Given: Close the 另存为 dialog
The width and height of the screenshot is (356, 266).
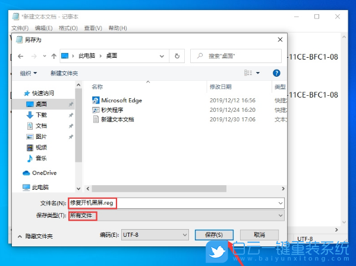Looking at the screenshot, I should 280,39.
